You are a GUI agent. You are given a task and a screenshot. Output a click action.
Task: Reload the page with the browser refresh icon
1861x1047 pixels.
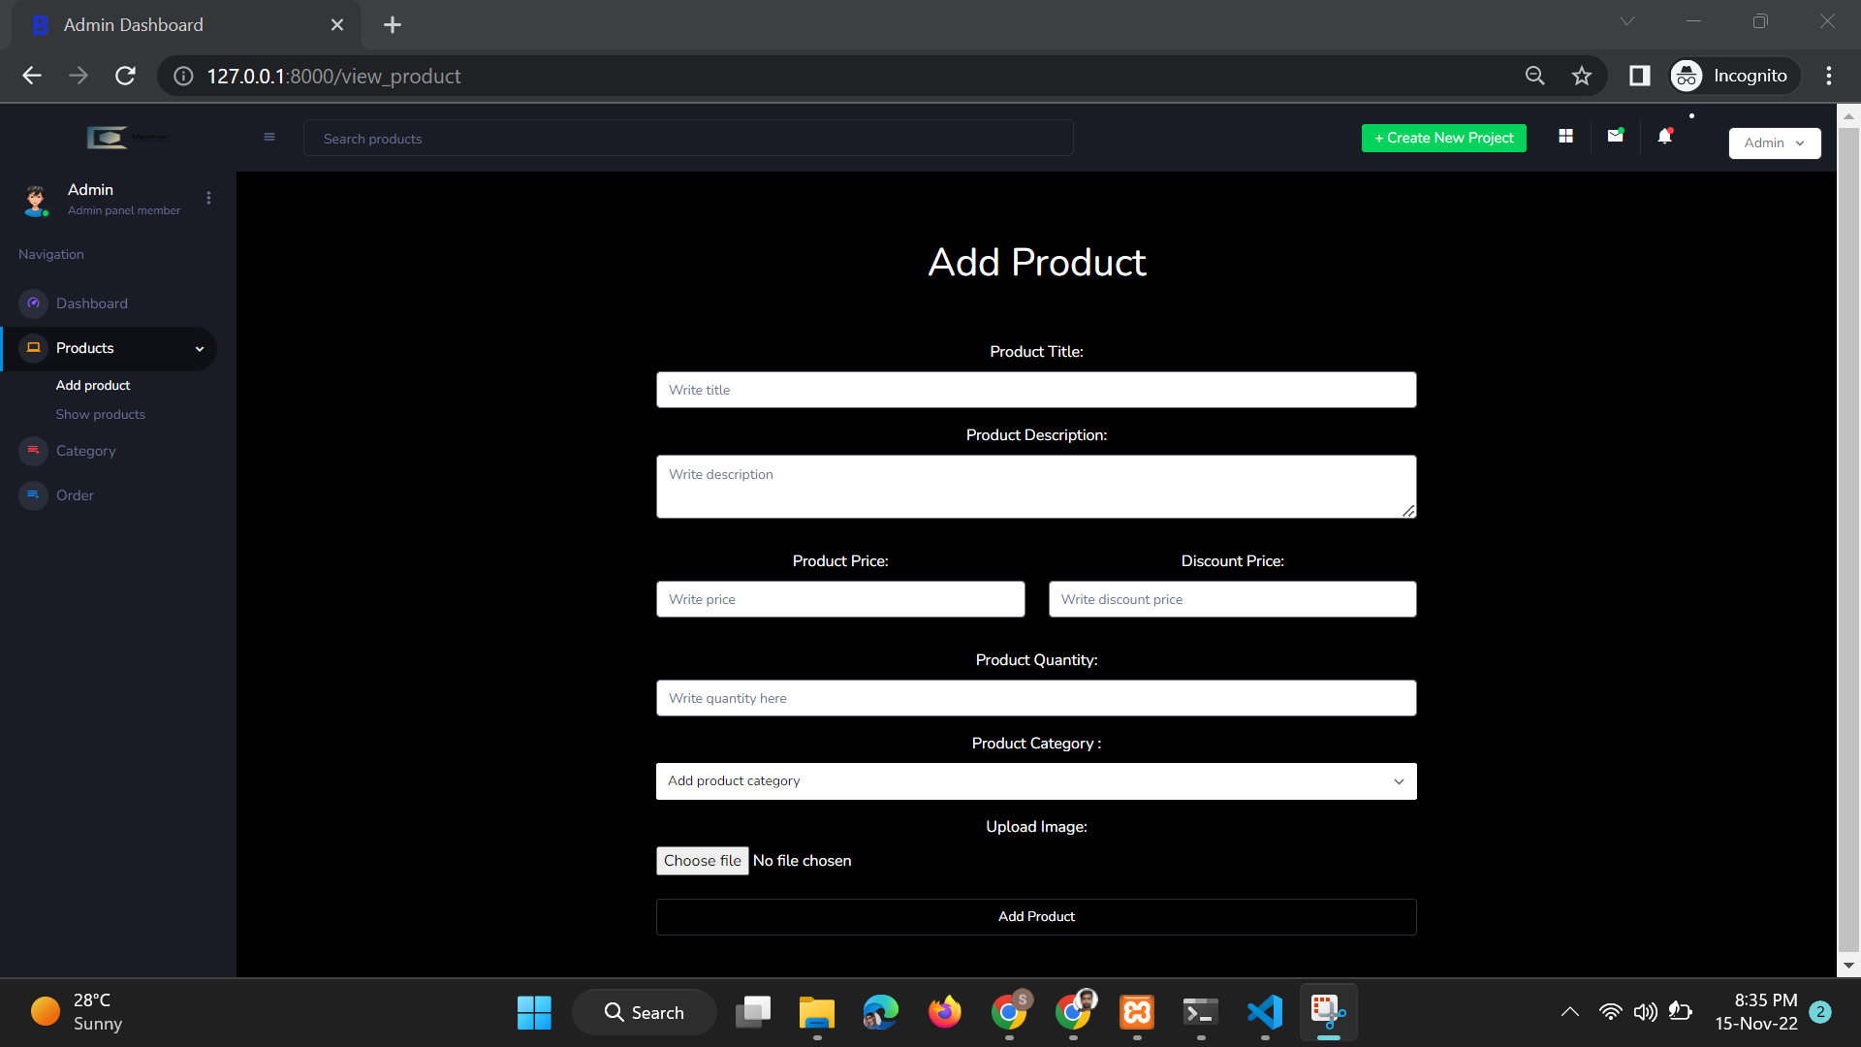click(x=125, y=76)
